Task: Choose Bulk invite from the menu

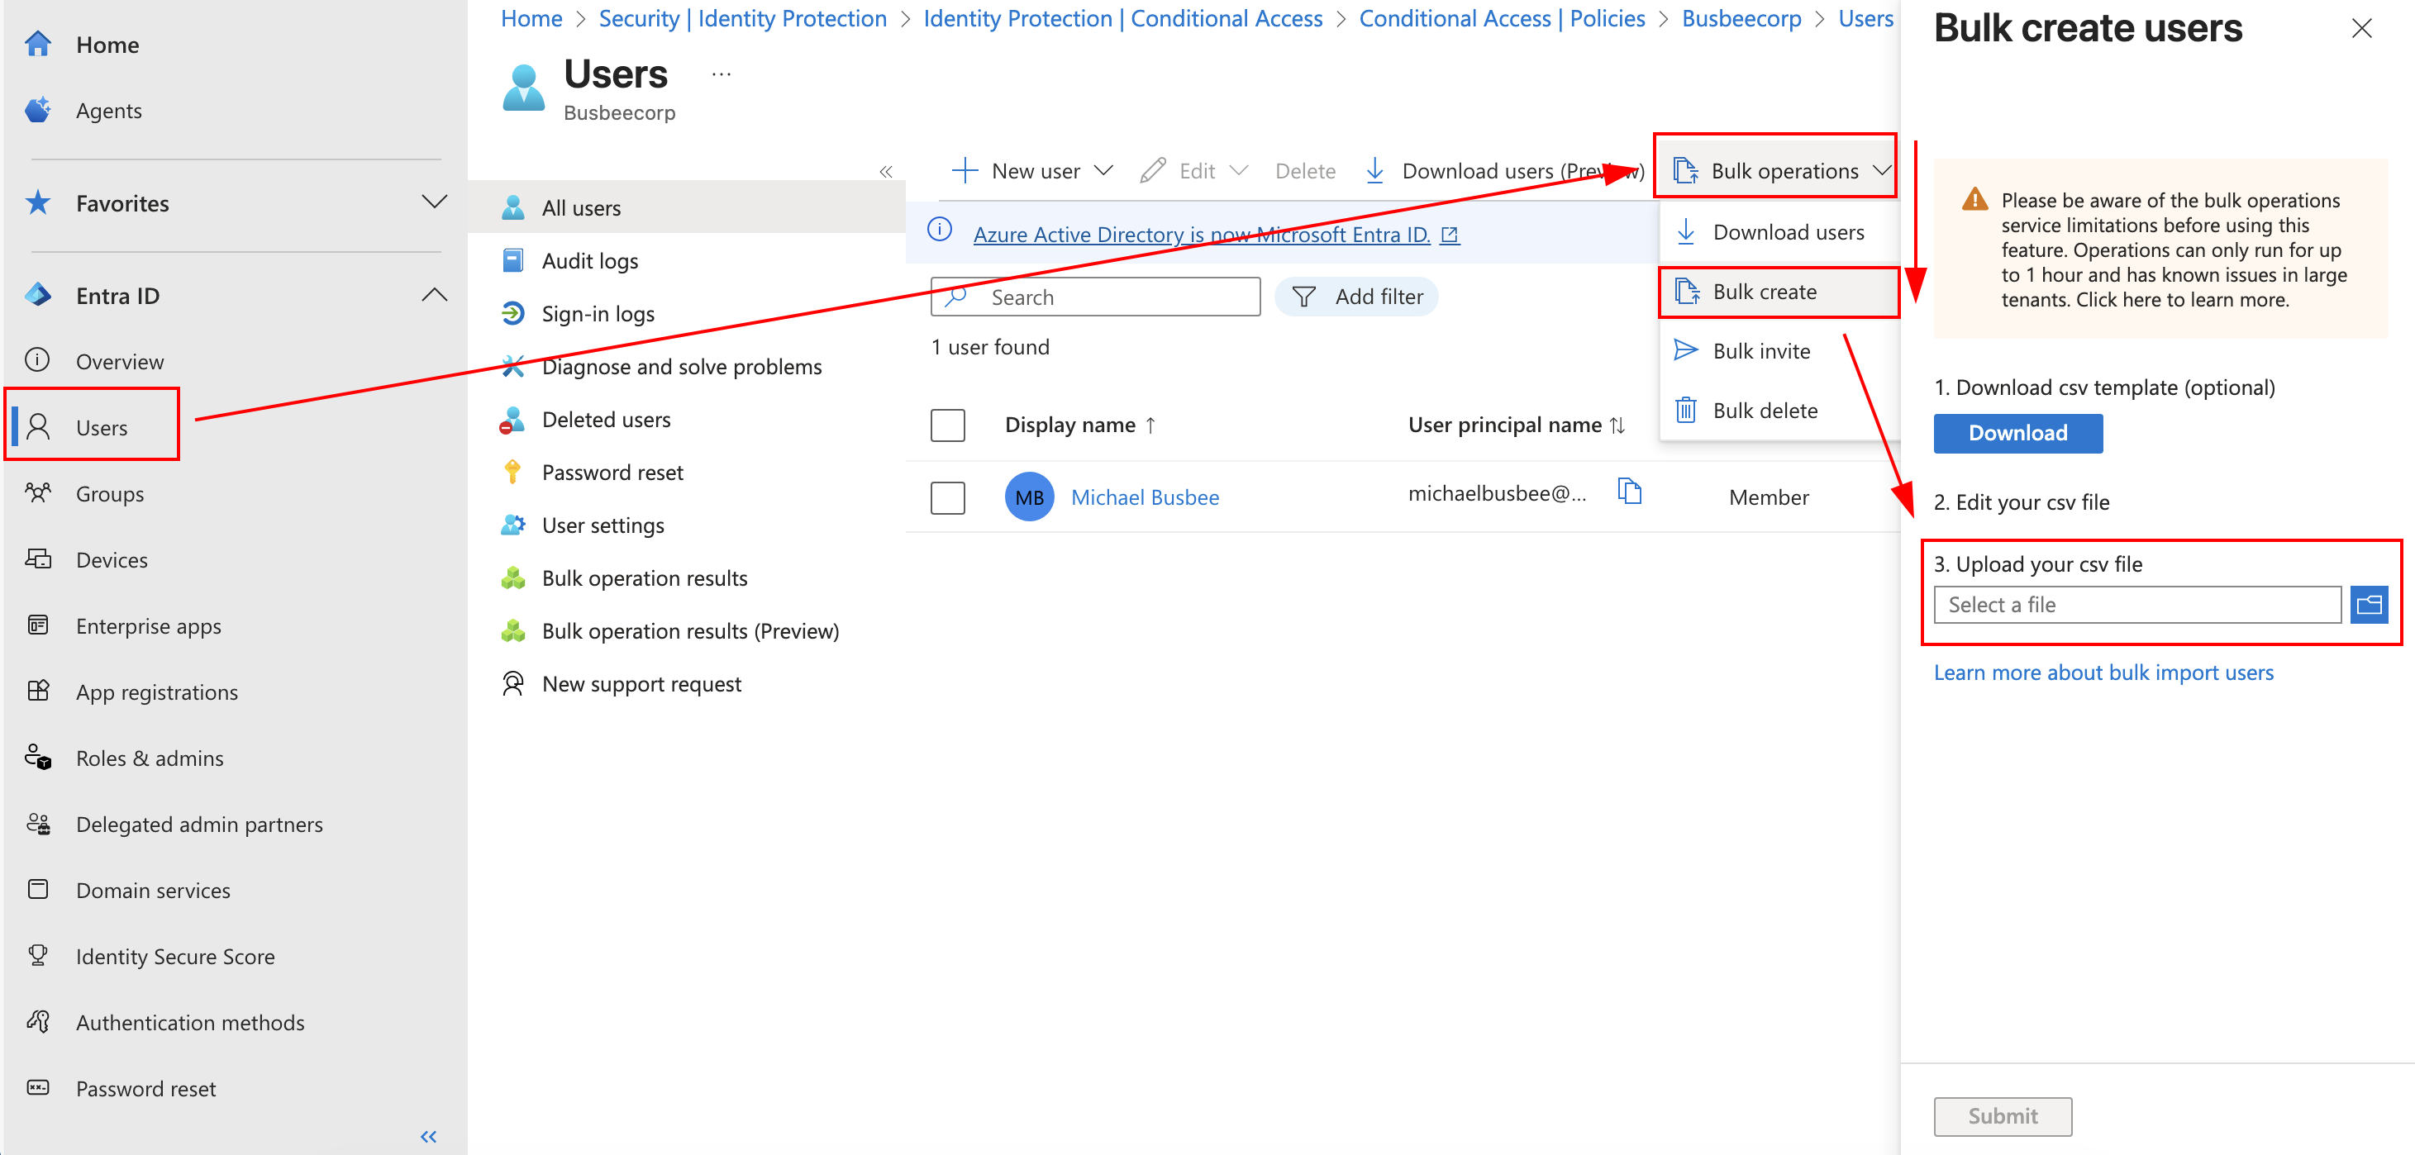Action: pyautogui.click(x=1760, y=349)
